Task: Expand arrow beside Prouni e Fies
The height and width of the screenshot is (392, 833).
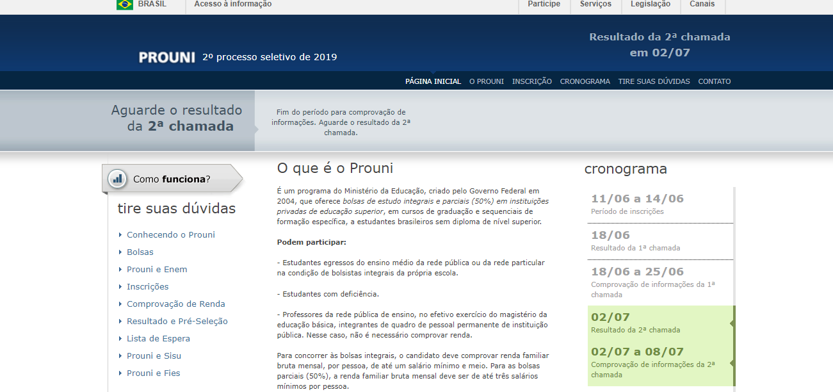Action: [x=120, y=373]
